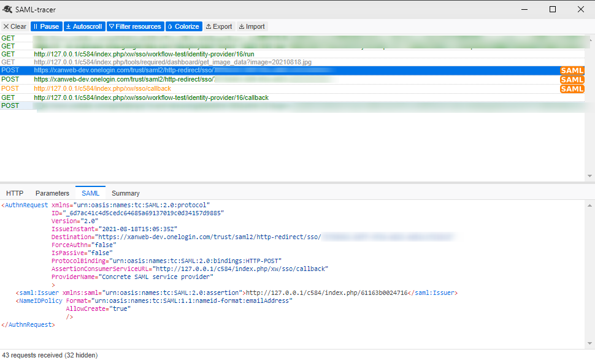Select the GET identity-provider/16/callback request
The image size is (595, 363).
pyautogui.click(x=151, y=97)
